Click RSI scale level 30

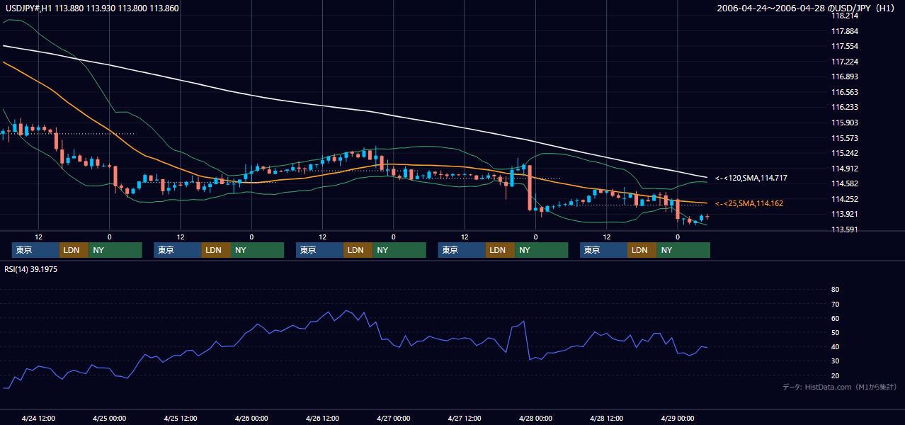(835, 361)
